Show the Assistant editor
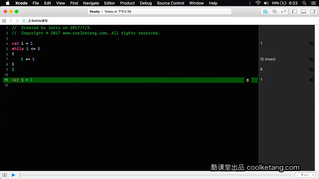 [x=274, y=11]
